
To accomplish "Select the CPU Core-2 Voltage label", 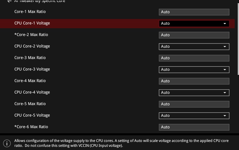I will [x=32, y=46].
